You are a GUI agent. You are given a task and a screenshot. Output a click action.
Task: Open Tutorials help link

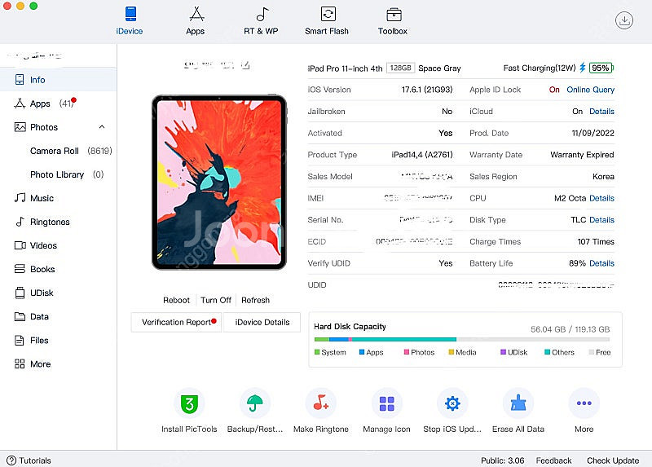coord(29,460)
